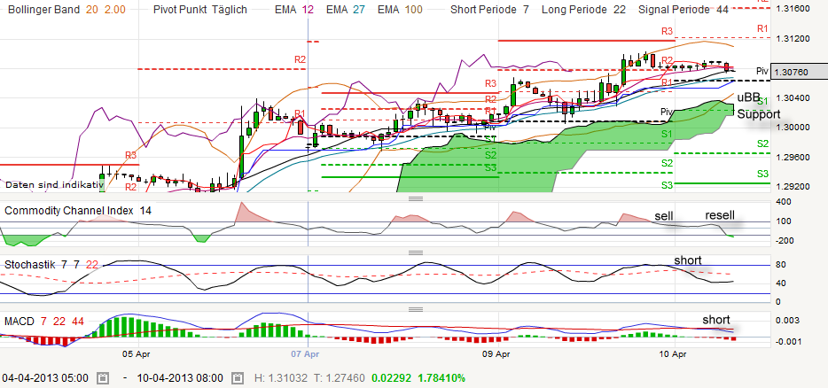
Task: Click the 09 Apr date on time axis
Action: pos(498,353)
